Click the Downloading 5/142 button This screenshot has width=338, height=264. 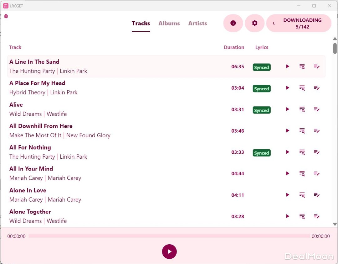(299, 23)
